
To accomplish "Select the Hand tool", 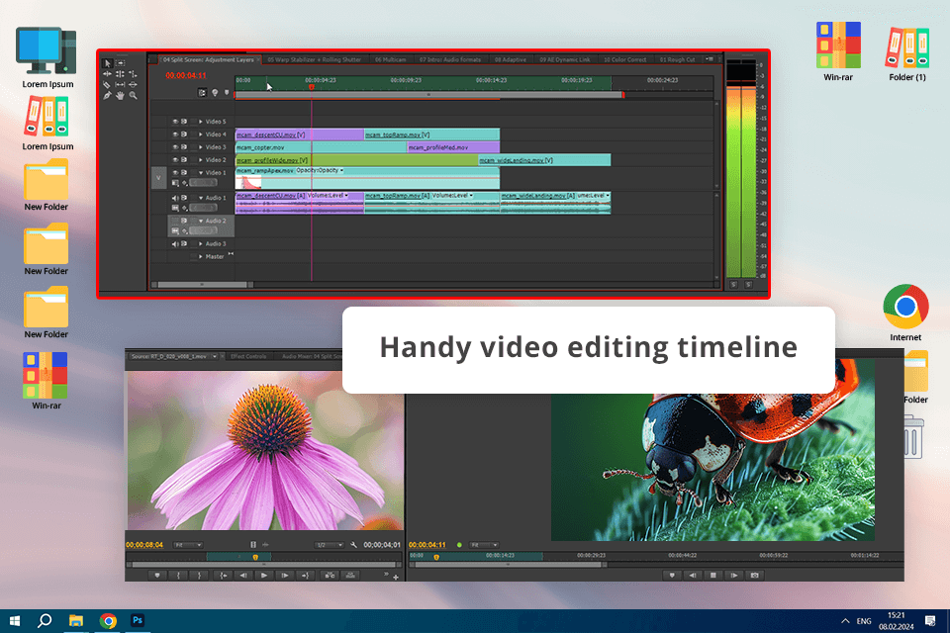I will click(x=120, y=96).
